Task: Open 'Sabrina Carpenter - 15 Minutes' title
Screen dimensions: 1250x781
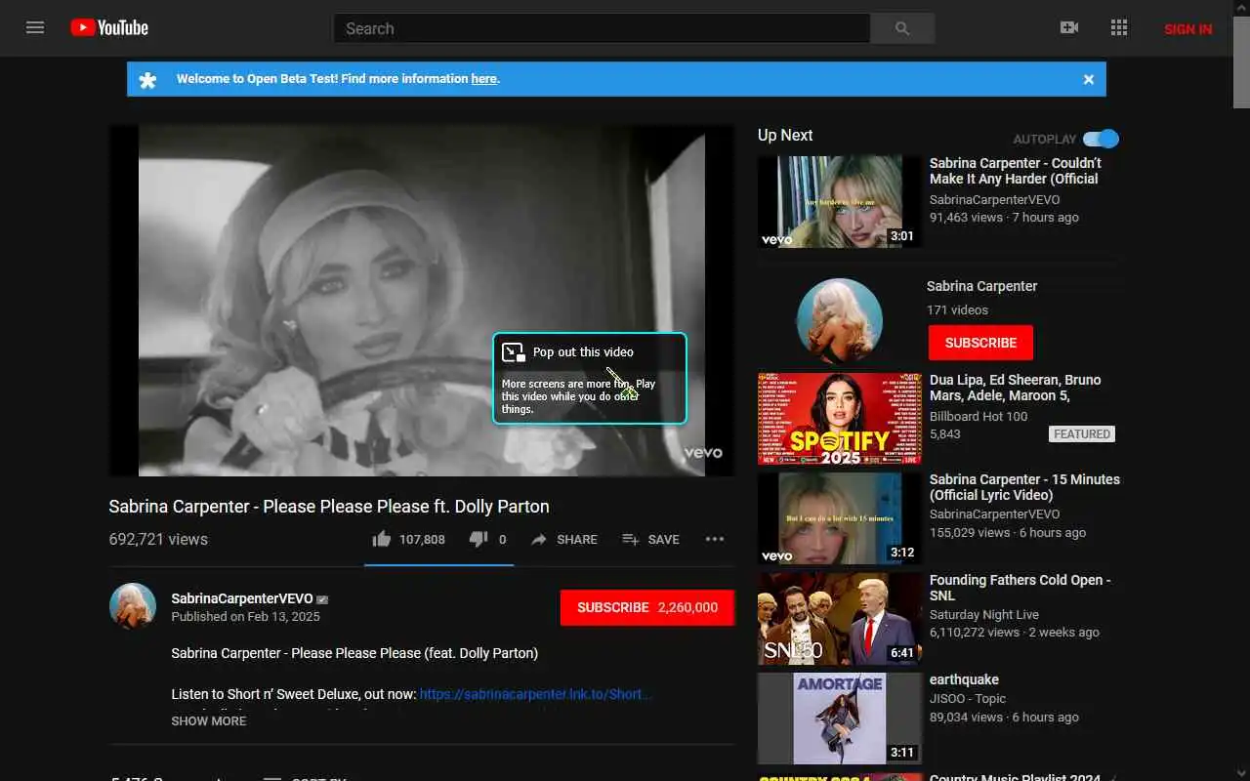Action: tap(1024, 487)
